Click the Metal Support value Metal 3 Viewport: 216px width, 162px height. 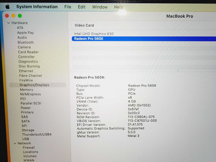click(x=133, y=136)
